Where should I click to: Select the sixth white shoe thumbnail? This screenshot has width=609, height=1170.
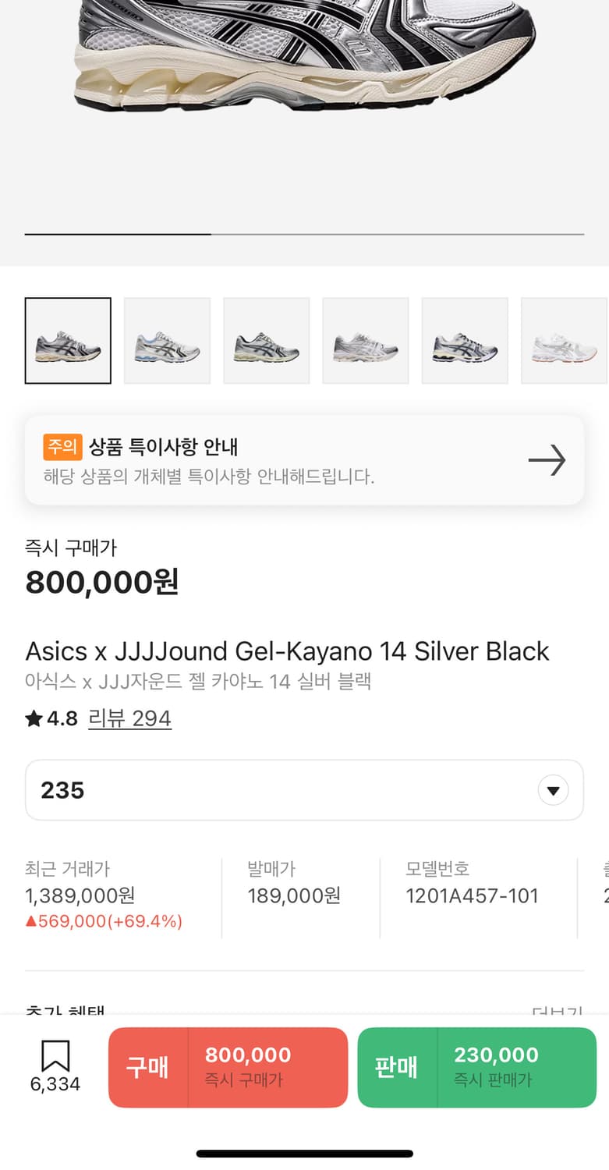tap(564, 341)
